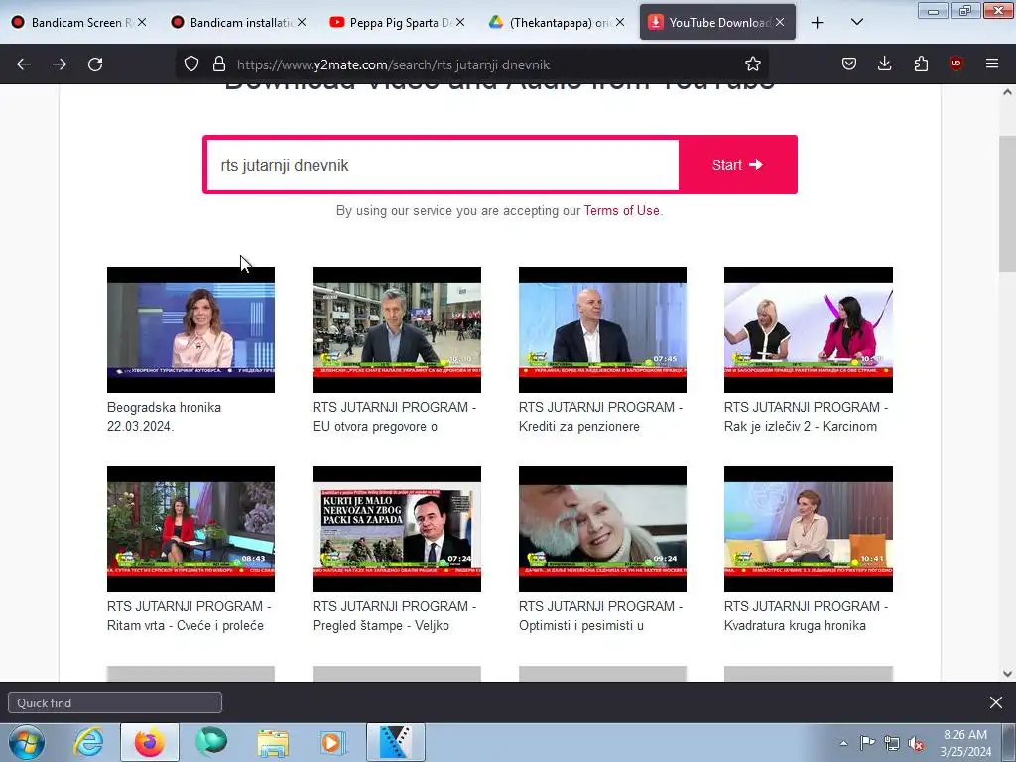Click the title RTS JUTARNJI PROGRAM - EU otvora pregovore
Screen dimensions: 1016x762
click(x=394, y=417)
